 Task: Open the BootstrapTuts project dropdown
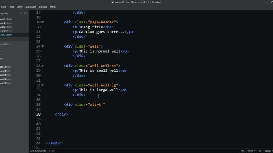pyautogui.click(x=5, y=44)
